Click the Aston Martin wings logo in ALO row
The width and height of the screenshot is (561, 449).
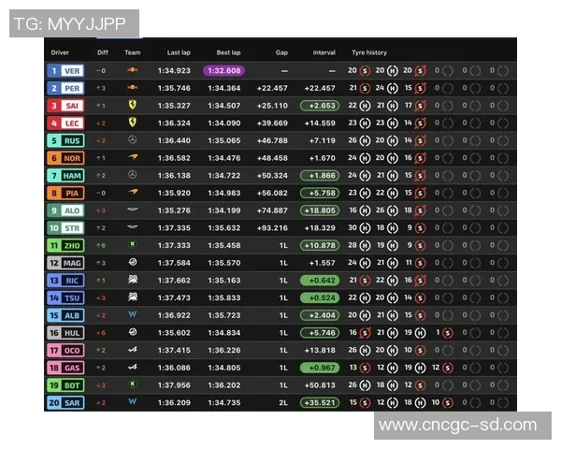[x=133, y=210]
